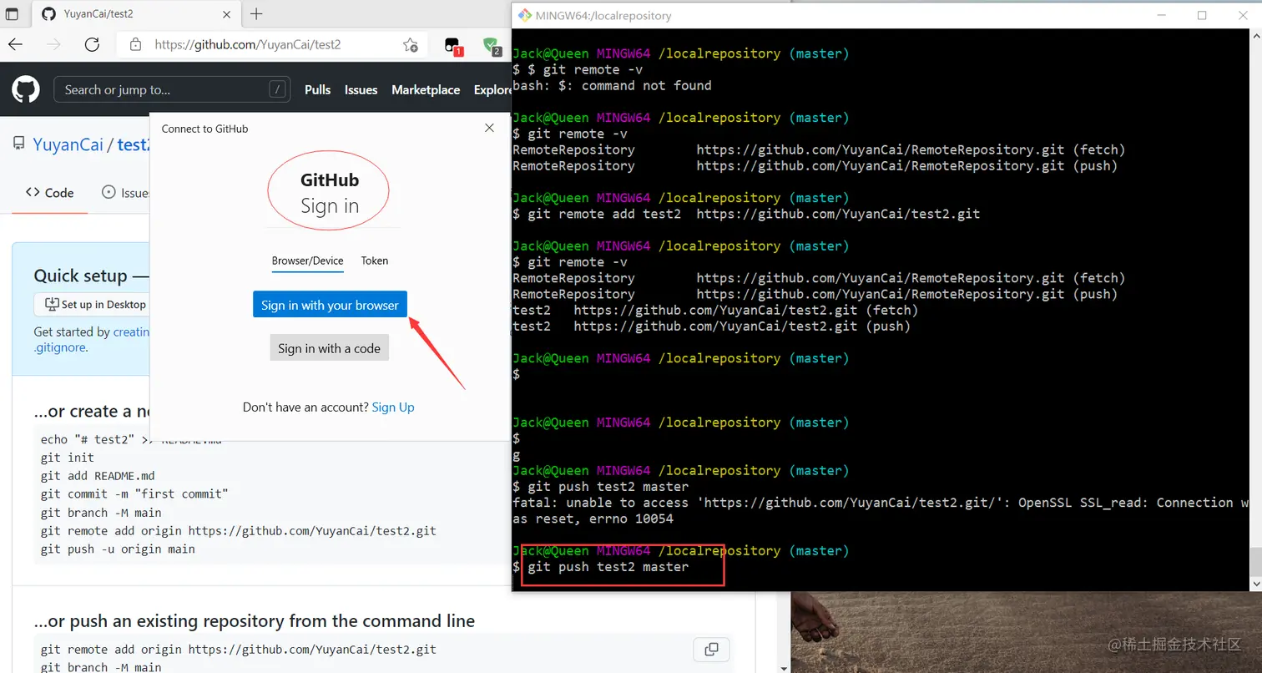The width and height of the screenshot is (1262, 673).
Task: Reload the page with the refresh icon
Action: (x=92, y=44)
